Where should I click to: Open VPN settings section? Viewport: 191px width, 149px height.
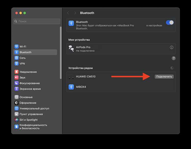click(x=35, y=64)
